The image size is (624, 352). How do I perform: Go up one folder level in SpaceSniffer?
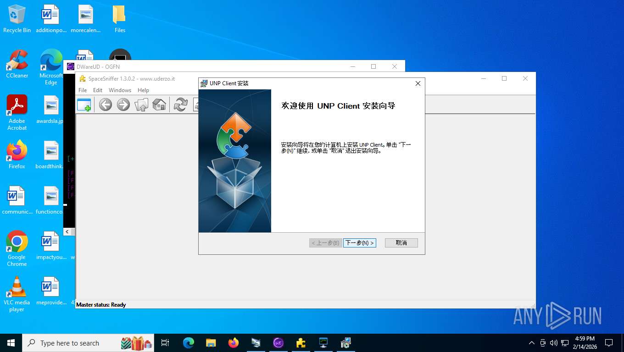click(141, 104)
